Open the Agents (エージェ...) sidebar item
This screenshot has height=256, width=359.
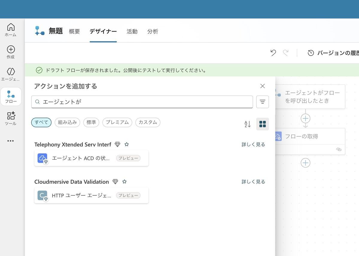pos(11,74)
